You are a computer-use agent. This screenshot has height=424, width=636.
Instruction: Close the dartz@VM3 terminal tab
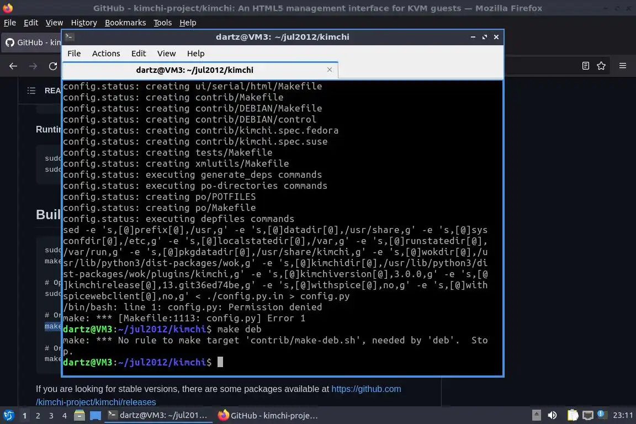330,70
